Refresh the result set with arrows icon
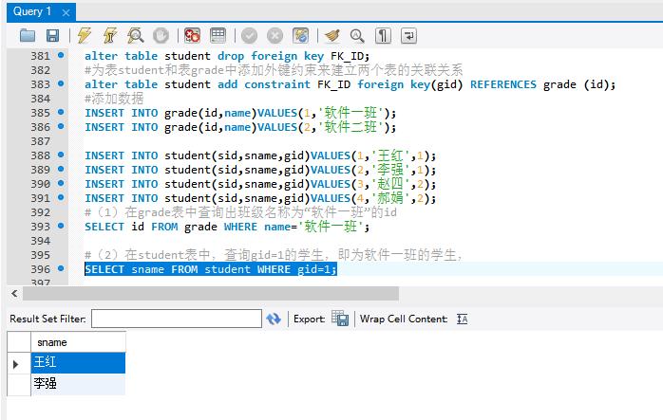 (274, 319)
